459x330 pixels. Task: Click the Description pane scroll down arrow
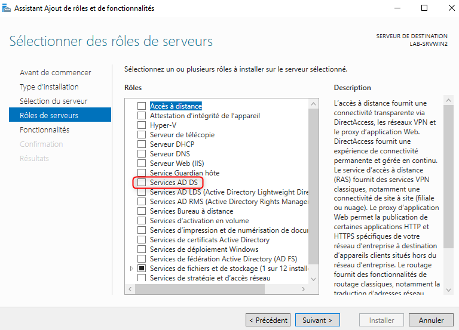pyautogui.click(x=448, y=290)
